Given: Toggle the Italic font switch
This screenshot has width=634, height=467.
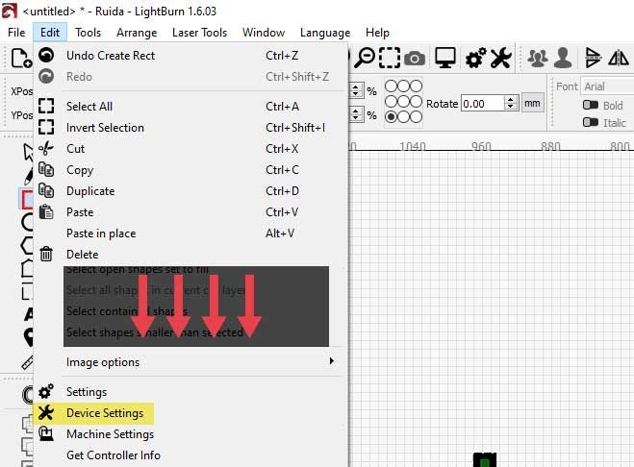Looking at the screenshot, I should (591, 122).
